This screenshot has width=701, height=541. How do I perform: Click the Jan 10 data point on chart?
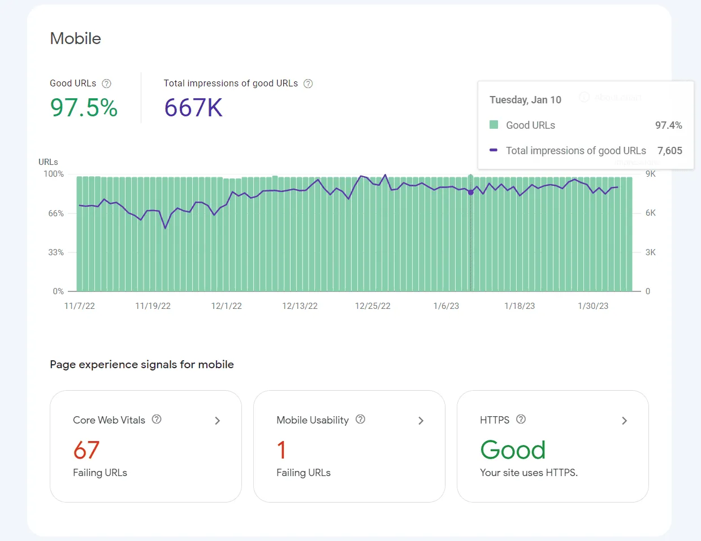[x=471, y=193]
